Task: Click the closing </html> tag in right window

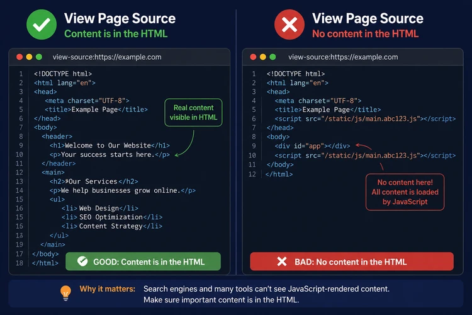Action: (x=279, y=175)
